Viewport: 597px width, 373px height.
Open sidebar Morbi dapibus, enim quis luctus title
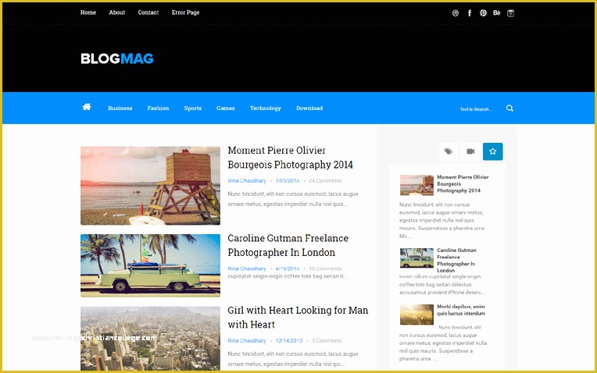click(461, 310)
